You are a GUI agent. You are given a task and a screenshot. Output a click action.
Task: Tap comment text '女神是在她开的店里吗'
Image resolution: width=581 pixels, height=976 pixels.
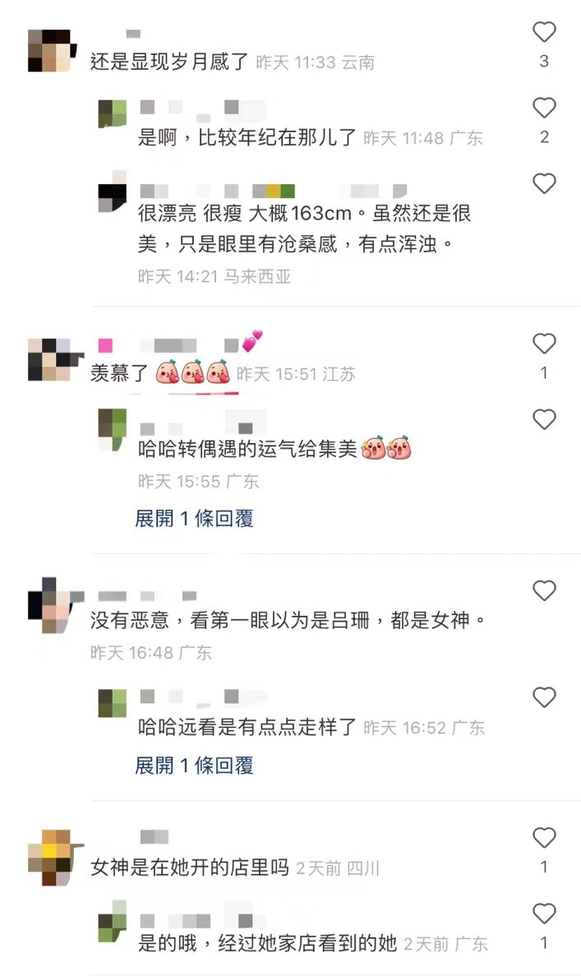(190, 867)
